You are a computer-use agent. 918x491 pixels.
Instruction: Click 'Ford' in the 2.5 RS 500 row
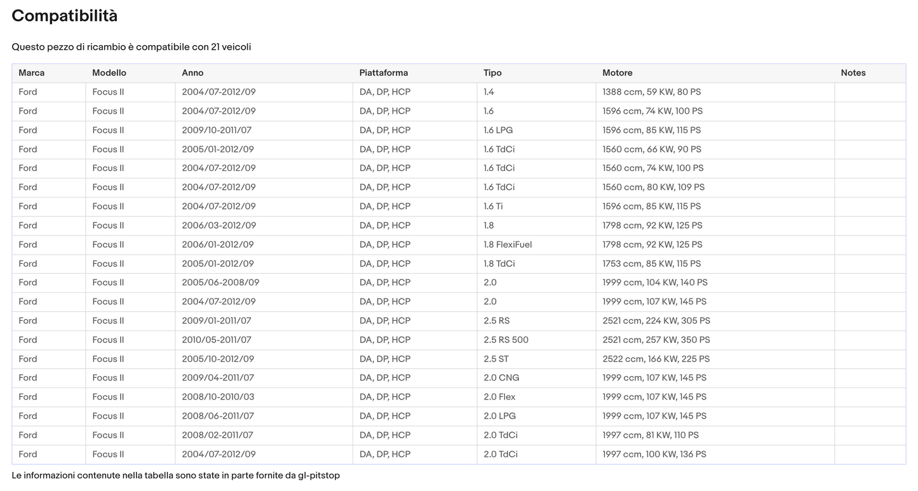[x=28, y=340]
